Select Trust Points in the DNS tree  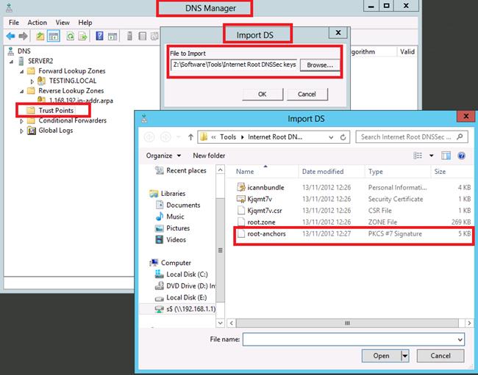coord(56,110)
